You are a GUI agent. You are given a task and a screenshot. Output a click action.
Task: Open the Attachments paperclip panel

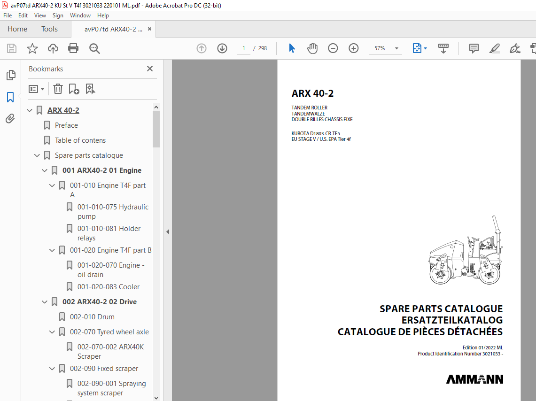10,118
